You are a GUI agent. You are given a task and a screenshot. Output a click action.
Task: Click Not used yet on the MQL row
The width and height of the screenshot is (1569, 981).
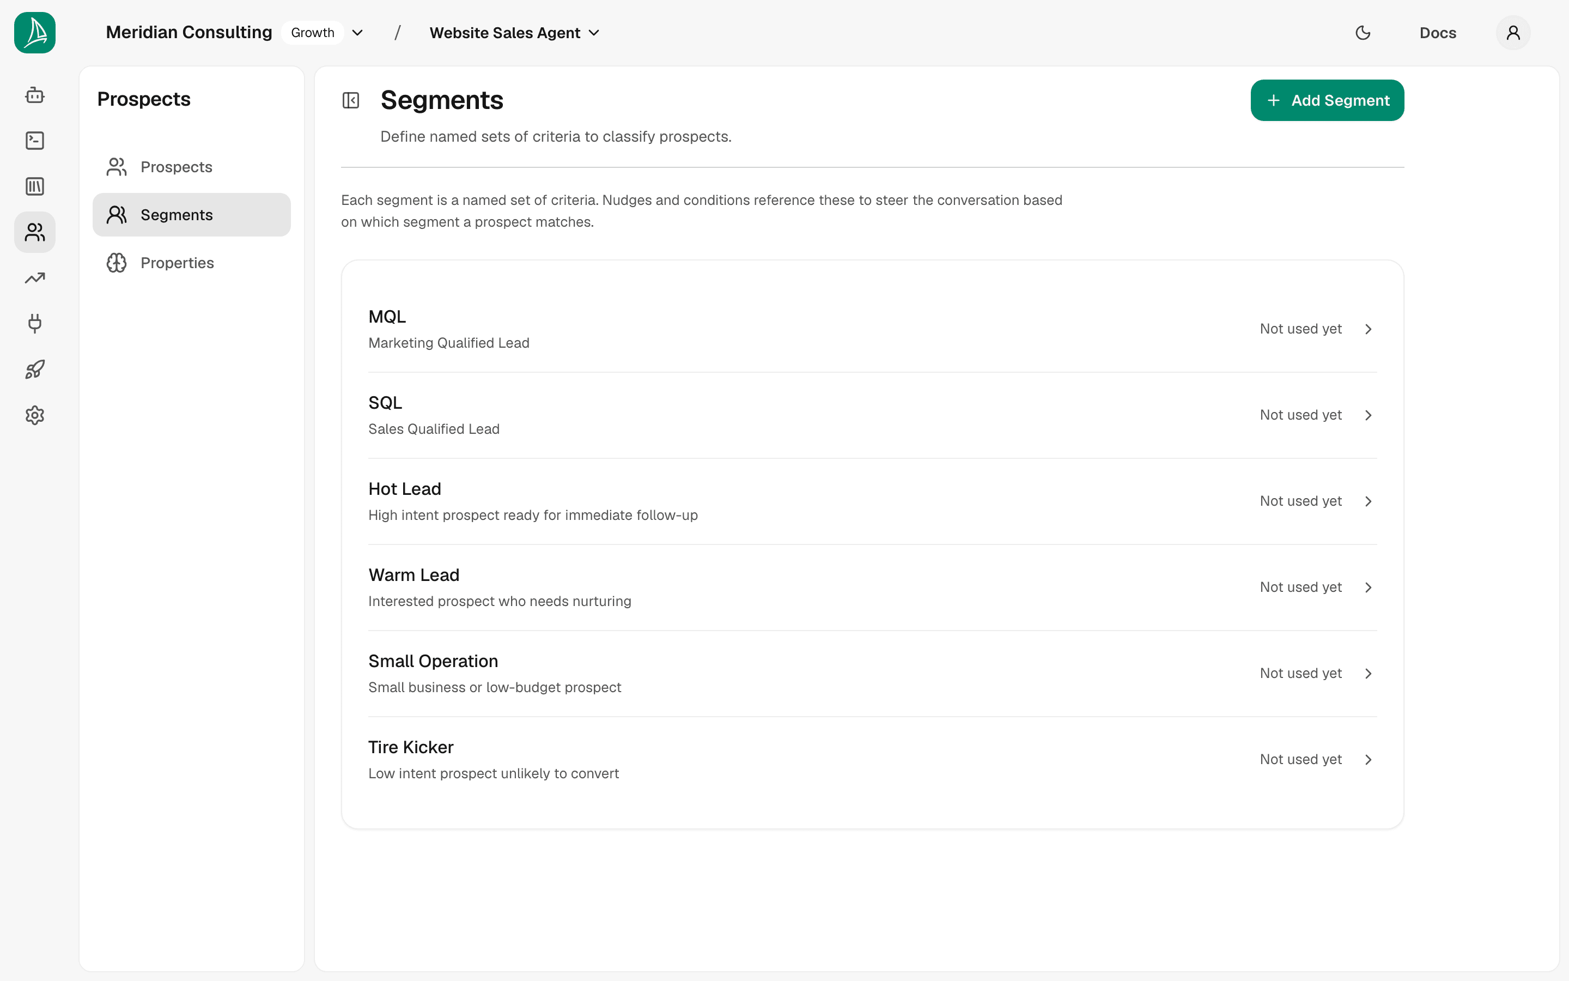coord(1300,329)
